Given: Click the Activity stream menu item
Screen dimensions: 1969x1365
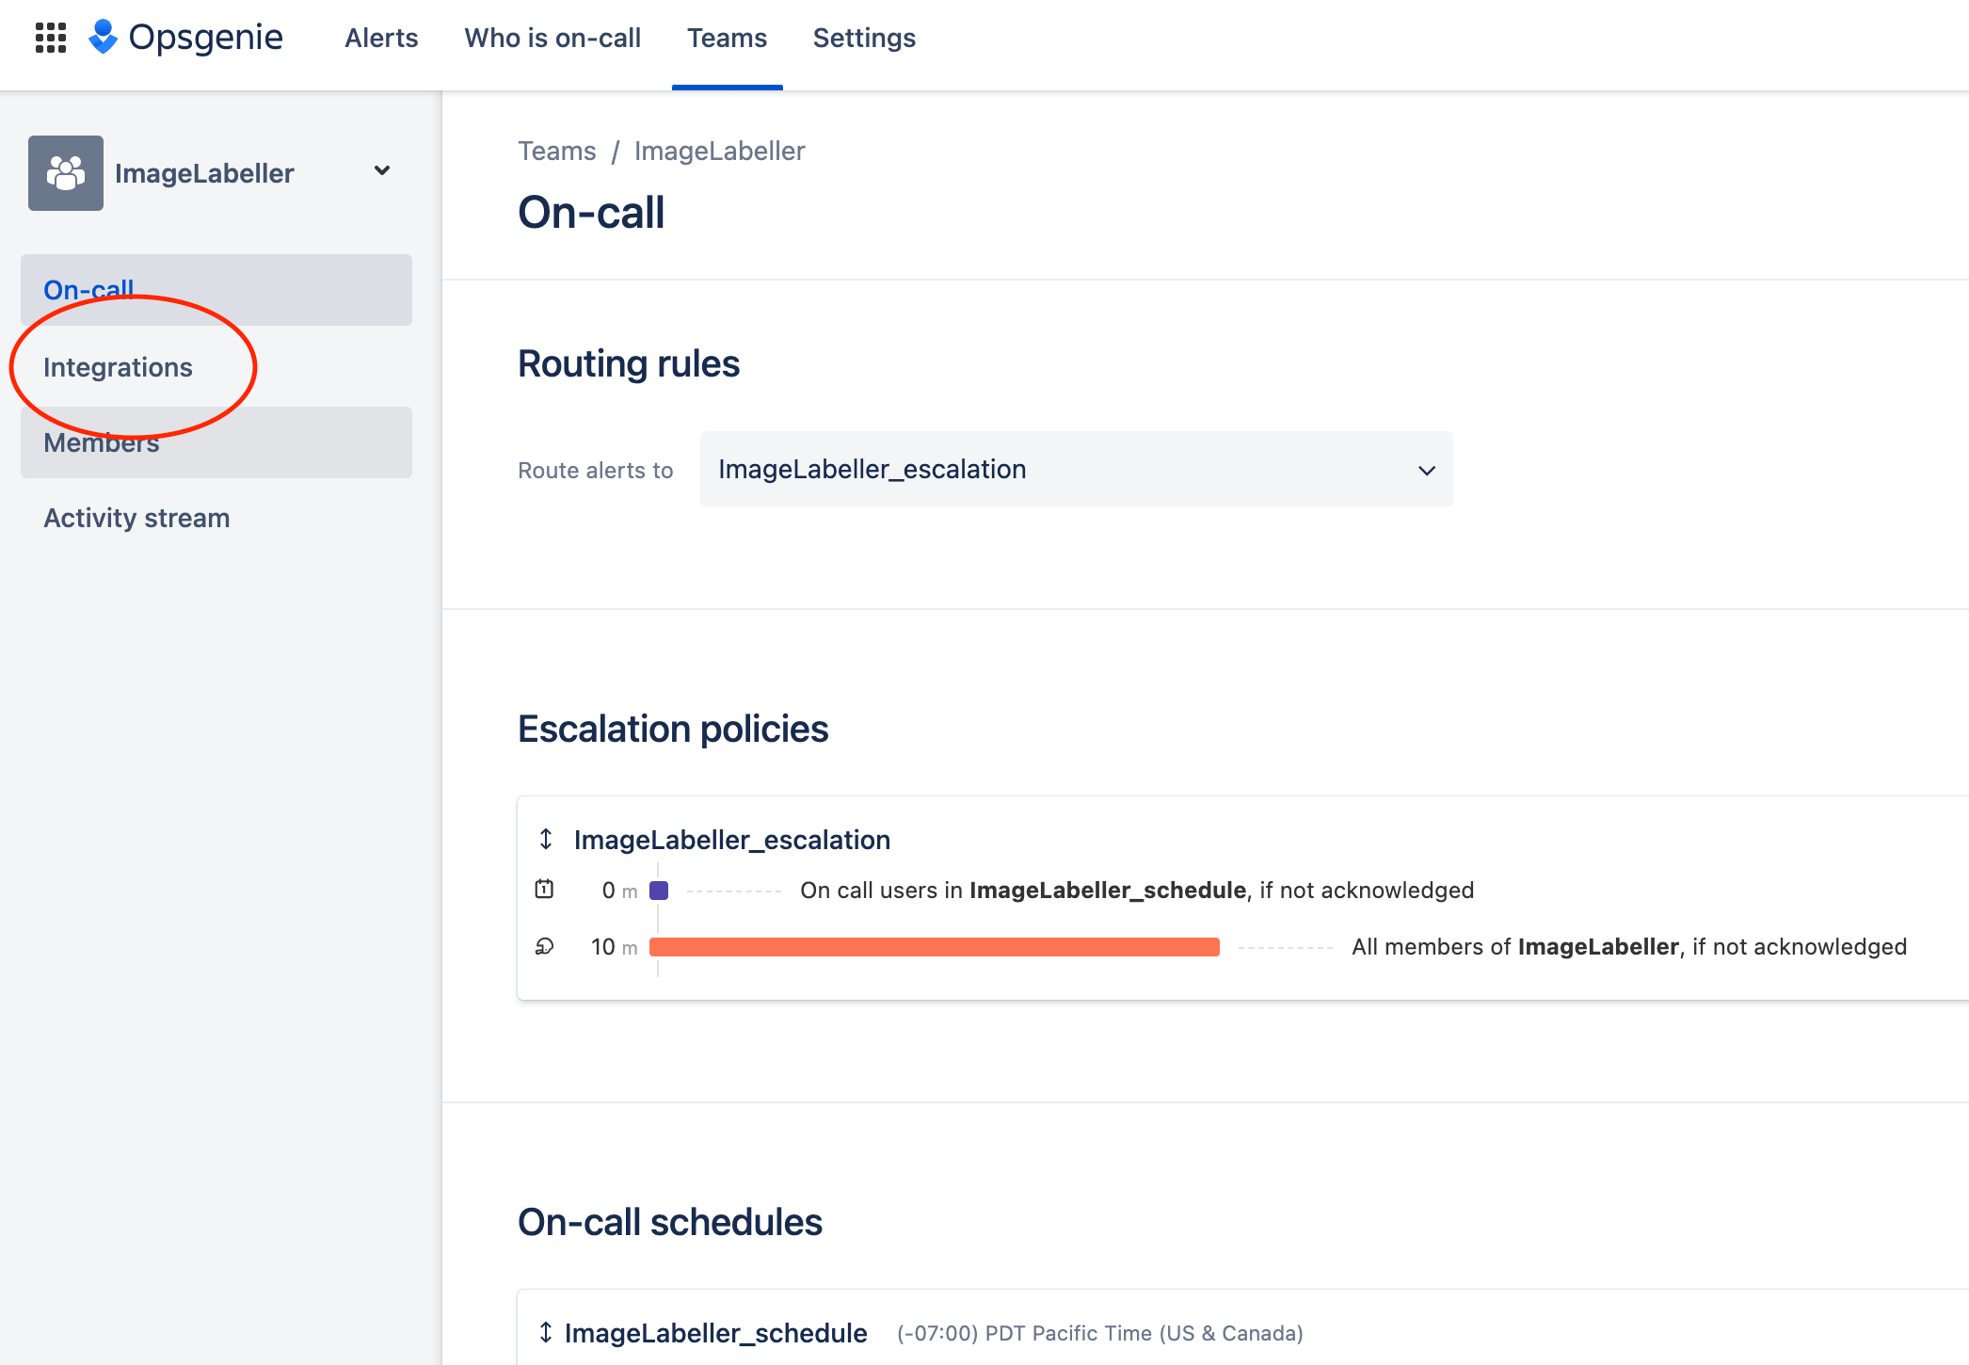Looking at the screenshot, I should click(x=137, y=518).
